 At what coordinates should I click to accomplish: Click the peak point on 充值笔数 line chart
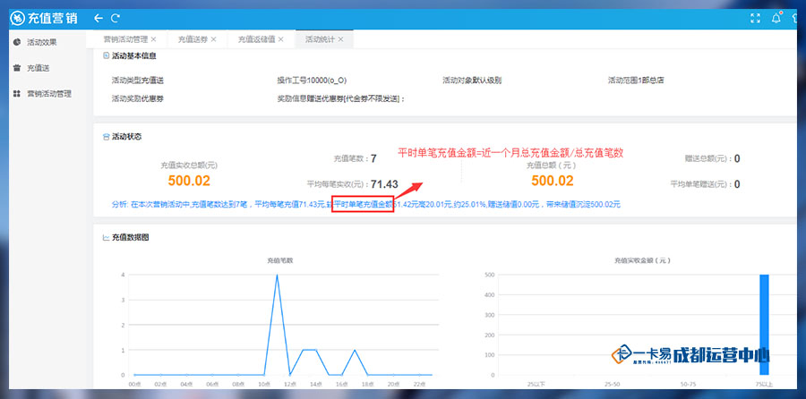pyautogui.click(x=277, y=275)
